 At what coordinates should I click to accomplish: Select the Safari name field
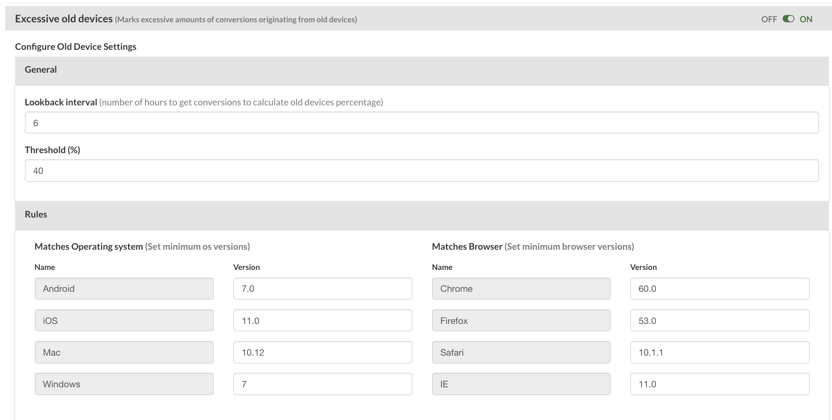pyautogui.click(x=521, y=353)
